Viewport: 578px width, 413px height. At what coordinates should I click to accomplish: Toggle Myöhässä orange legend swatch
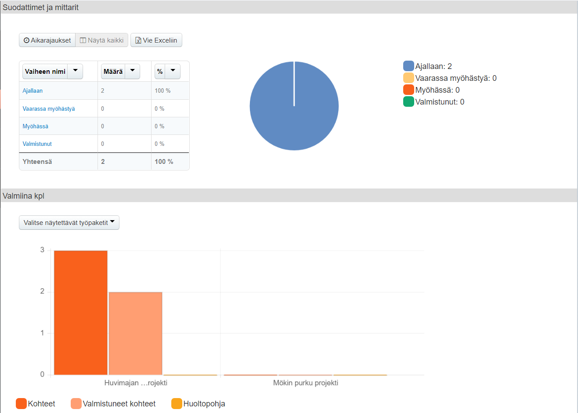pos(408,90)
